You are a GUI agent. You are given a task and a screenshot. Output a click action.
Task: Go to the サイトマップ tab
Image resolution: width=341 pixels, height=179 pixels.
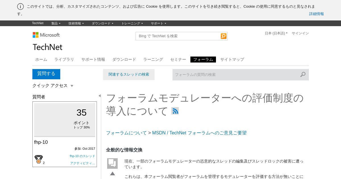[232, 59]
